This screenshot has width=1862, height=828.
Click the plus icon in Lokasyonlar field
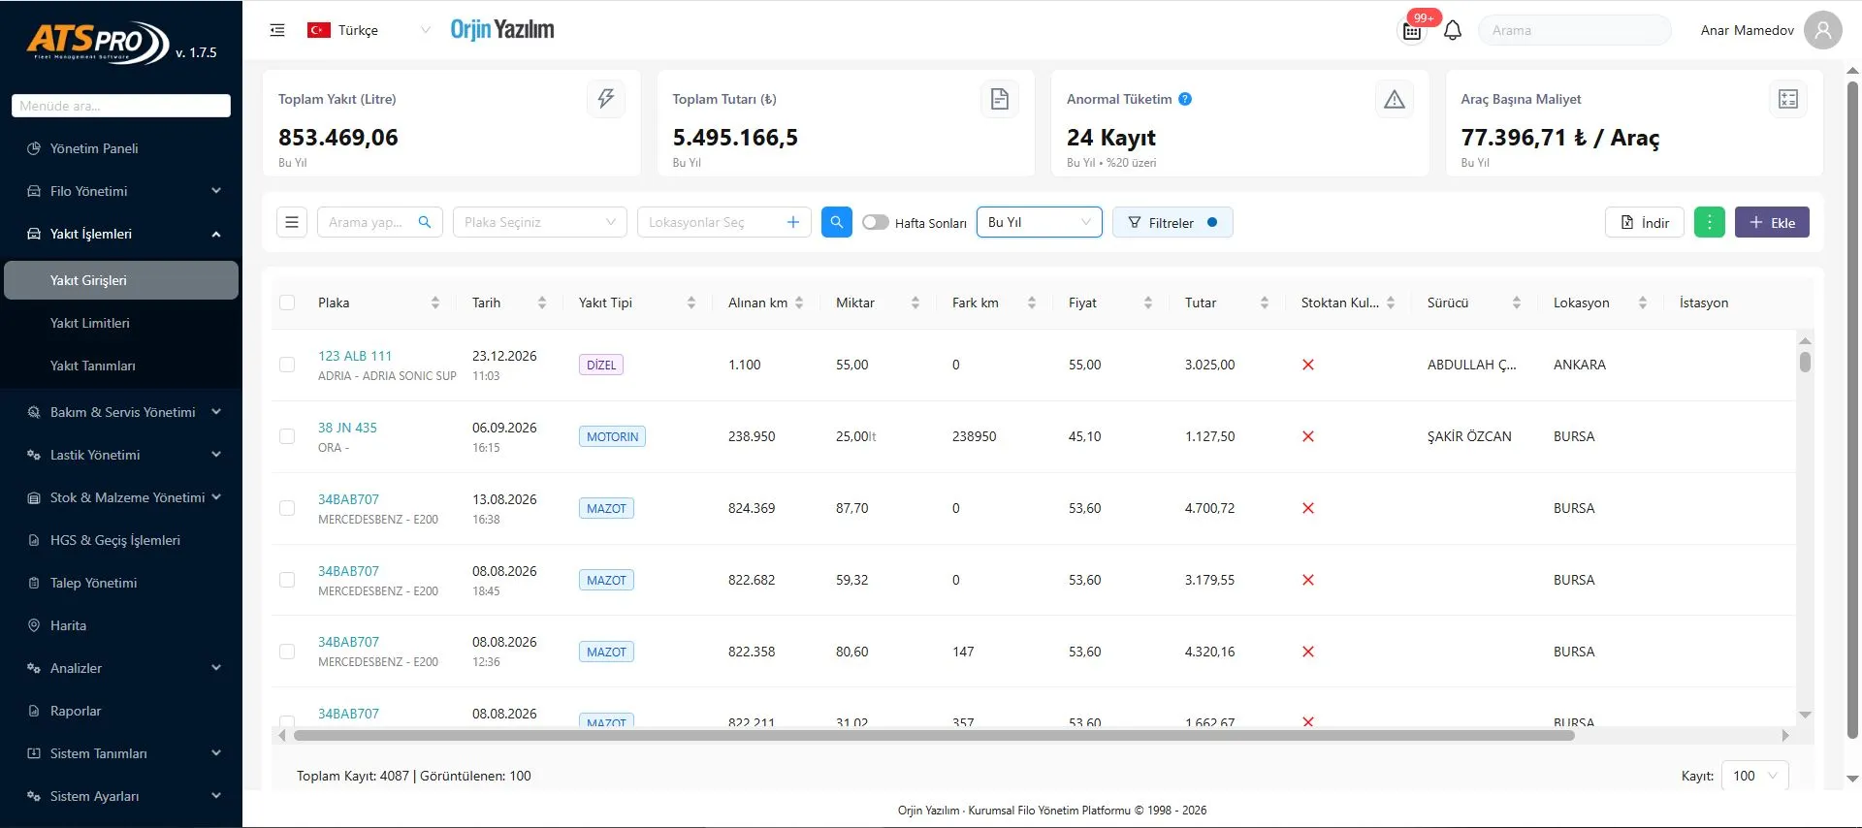[792, 222]
